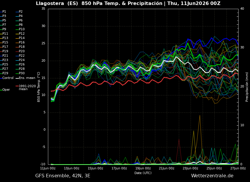
Task: Pick the '19Jun 00z' date tick label
Action: coord(143,168)
